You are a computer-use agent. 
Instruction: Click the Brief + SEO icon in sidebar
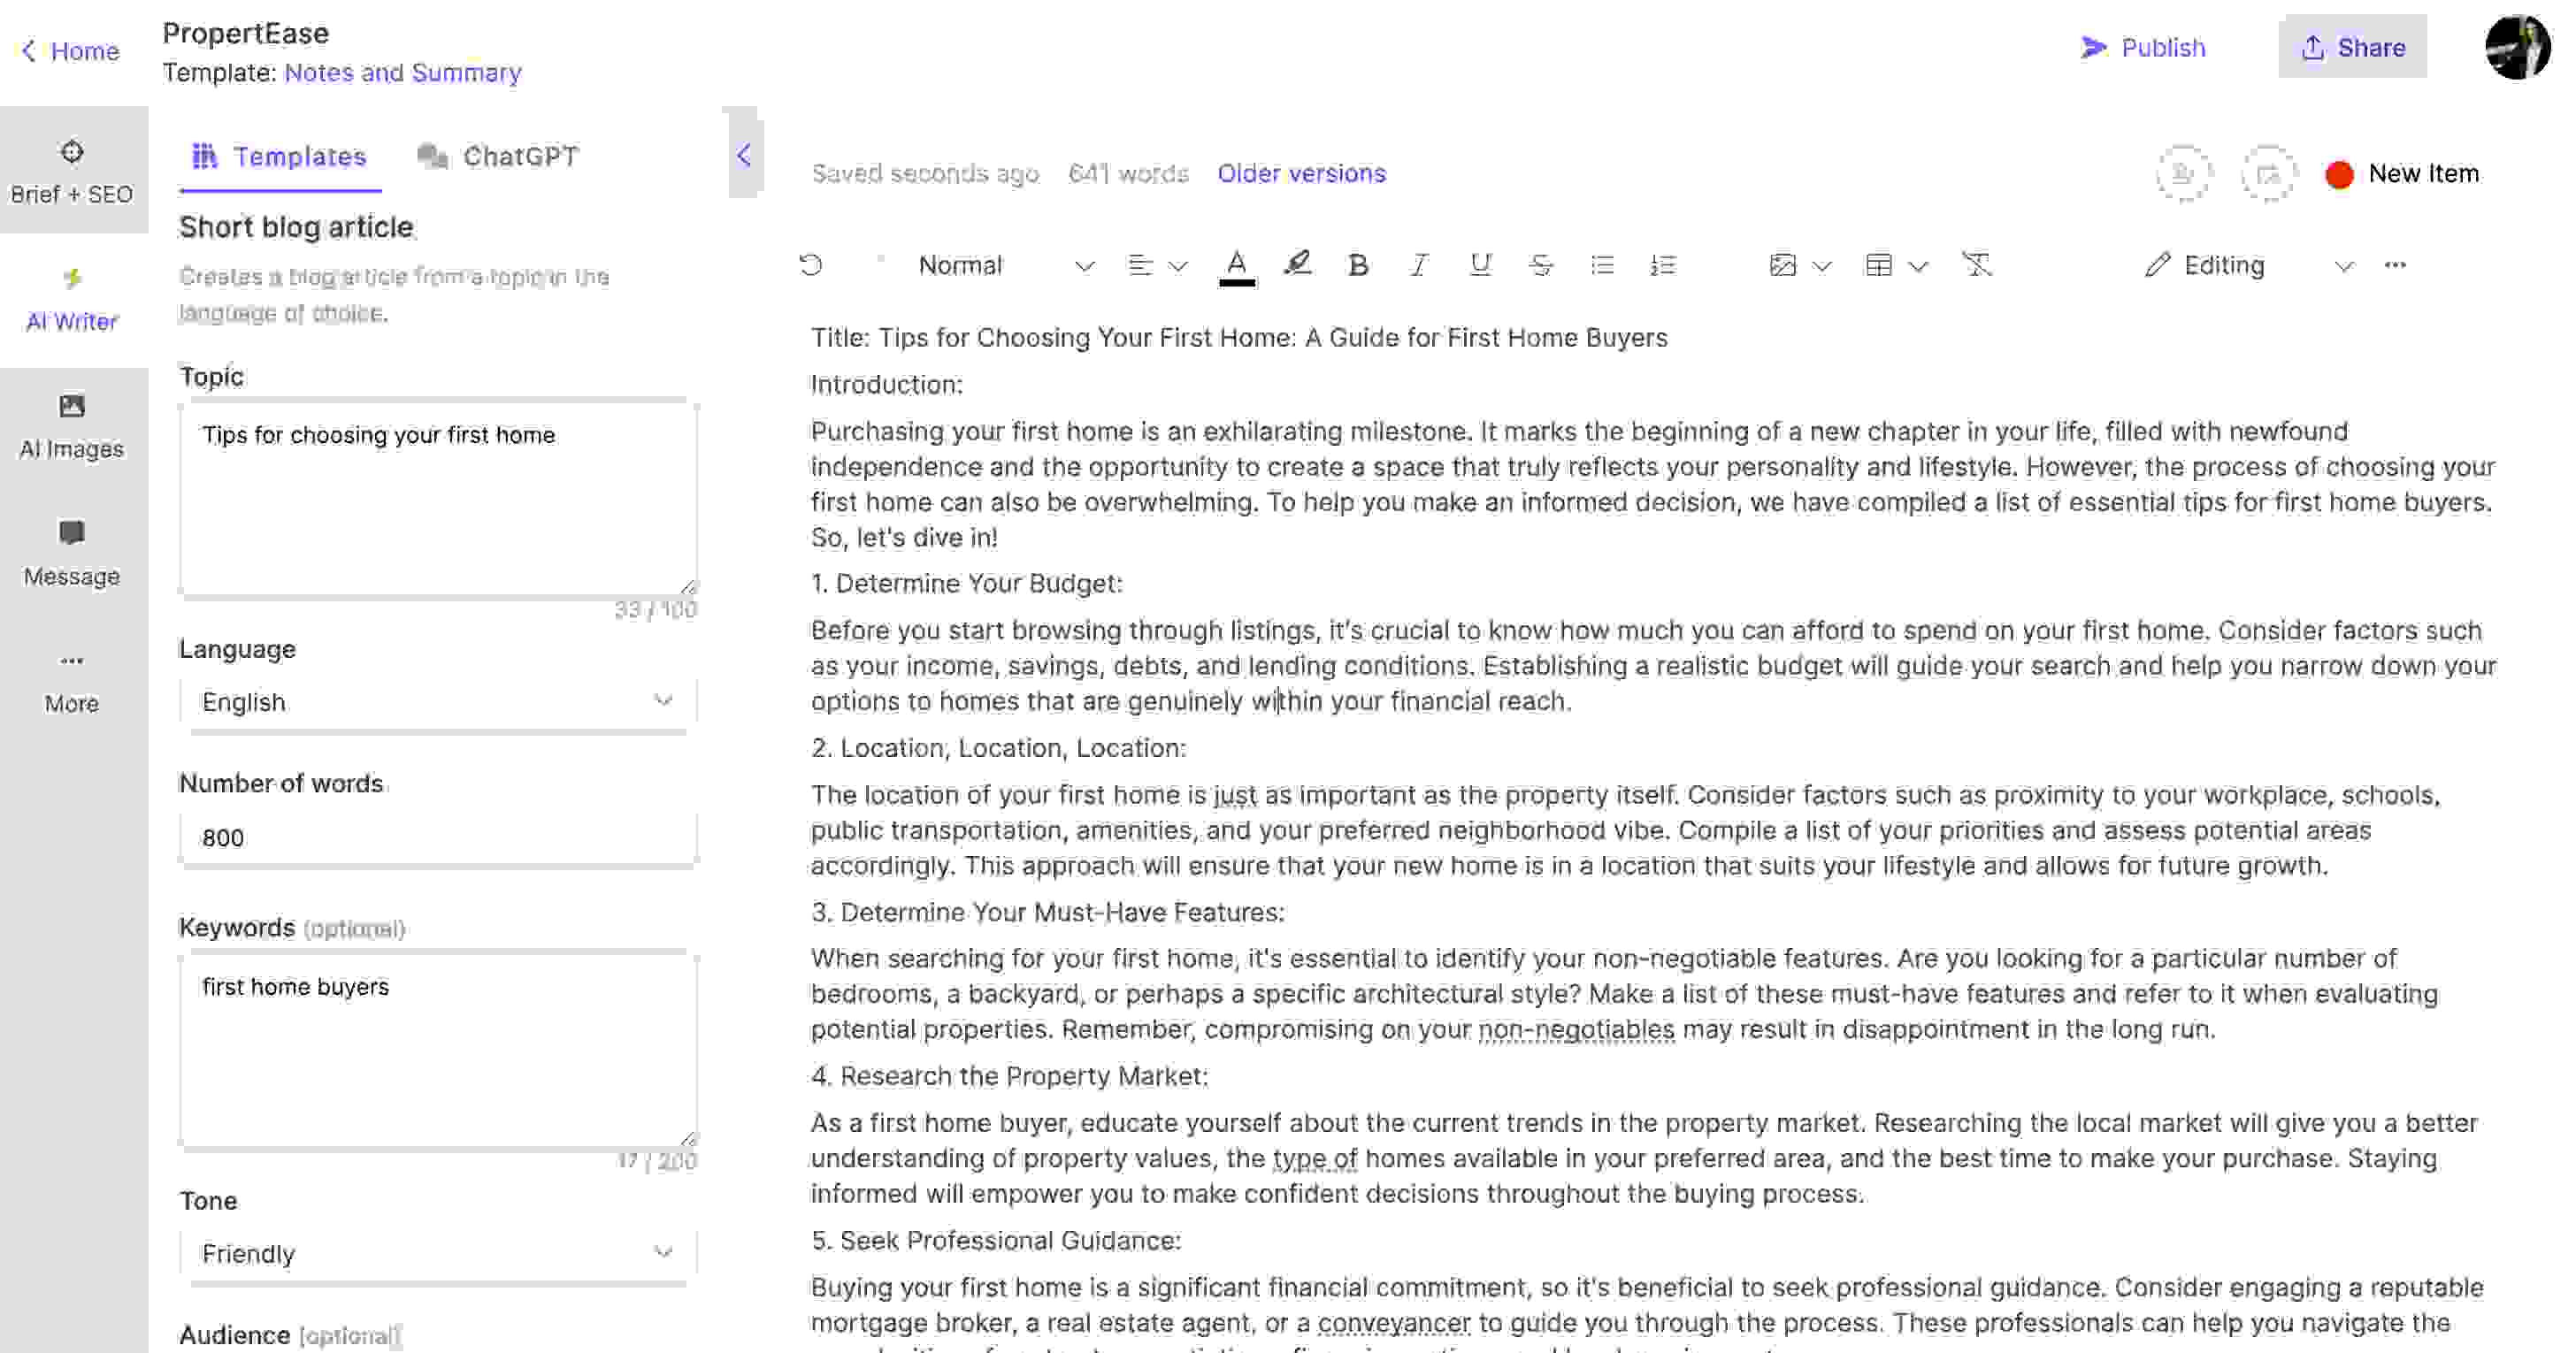point(72,171)
